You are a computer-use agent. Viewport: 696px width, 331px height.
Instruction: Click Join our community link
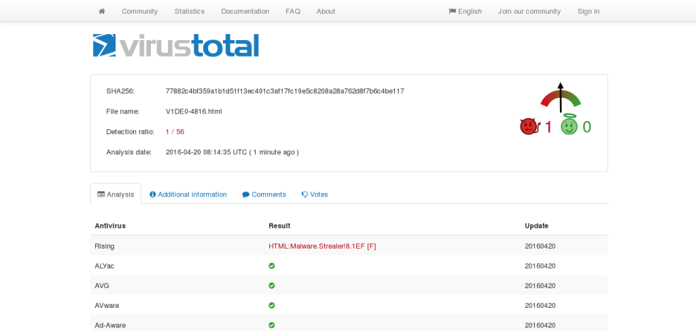click(x=529, y=12)
